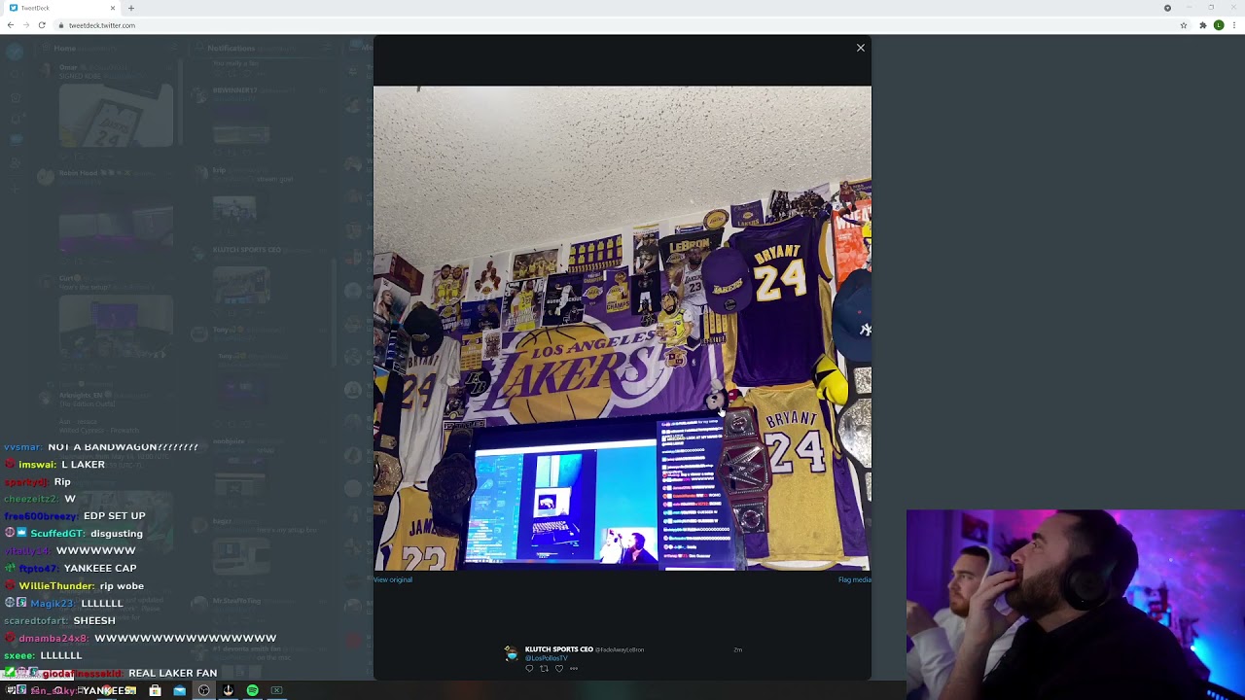Screen dimensions: 1245x700
Task: Select the TweetDeck browser tab
Action: point(60,8)
